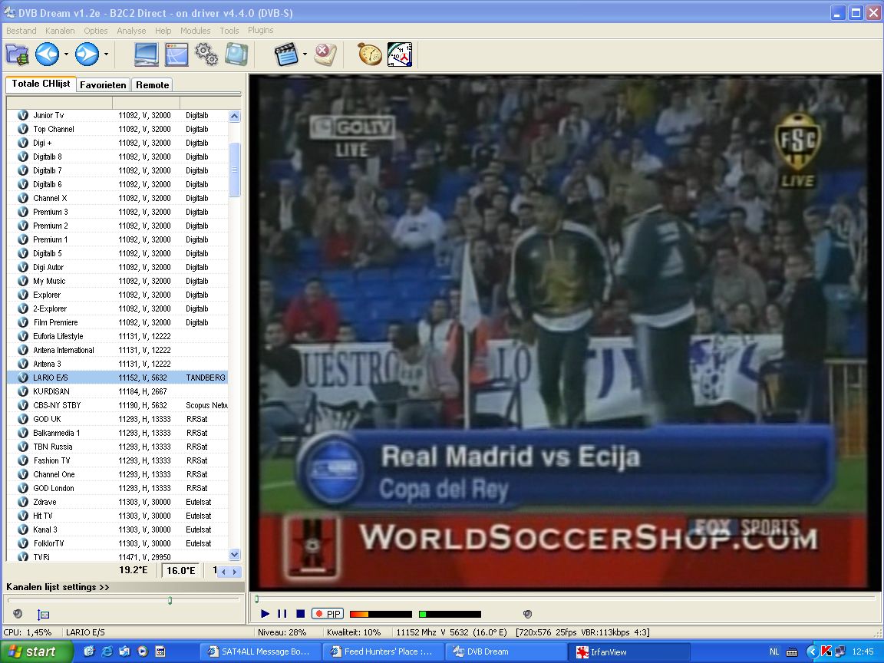Screen dimensions: 884x663
Task: Start recording with the clapperboard icon
Action: [285, 54]
